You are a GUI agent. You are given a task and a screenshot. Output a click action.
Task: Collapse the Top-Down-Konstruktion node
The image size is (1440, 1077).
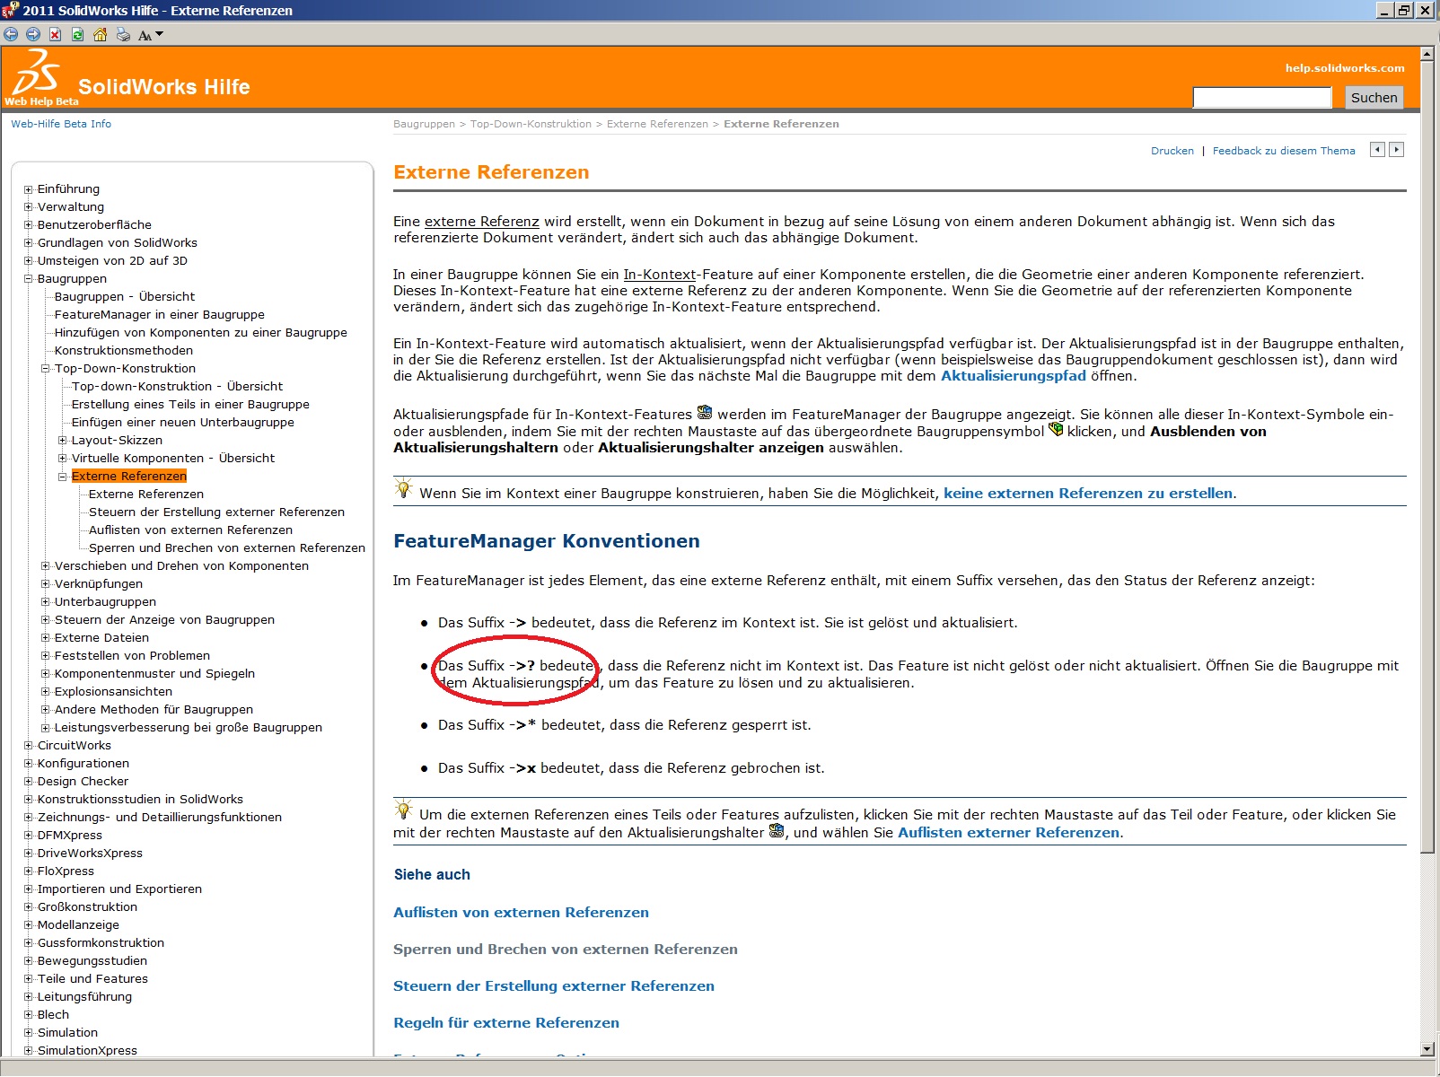46,369
